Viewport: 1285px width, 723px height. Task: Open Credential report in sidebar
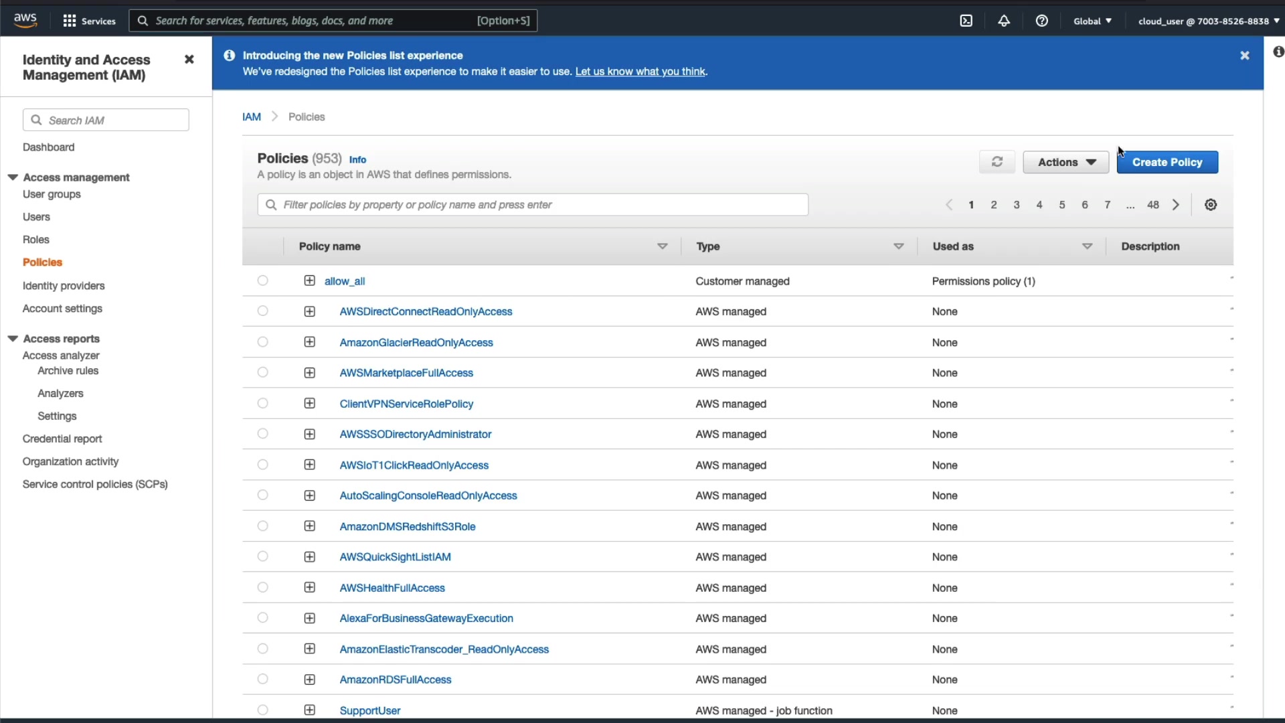(x=62, y=438)
